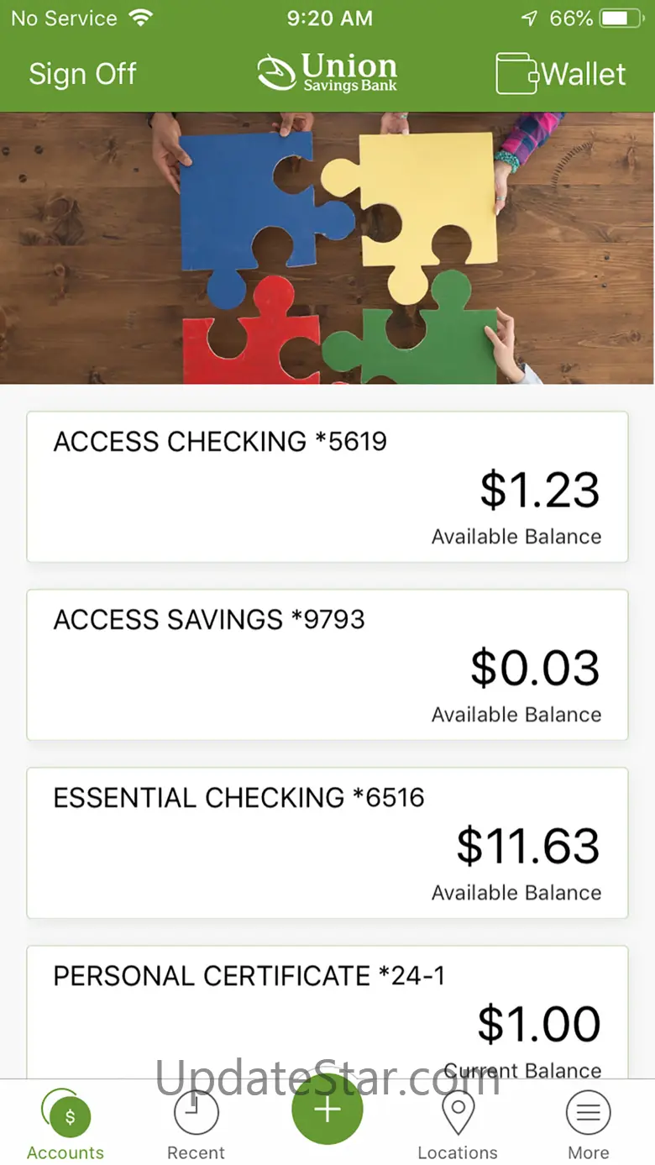Tap the Recent clock icon
Image resolution: width=655 pixels, height=1165 pixels.
coord(196,1114)
